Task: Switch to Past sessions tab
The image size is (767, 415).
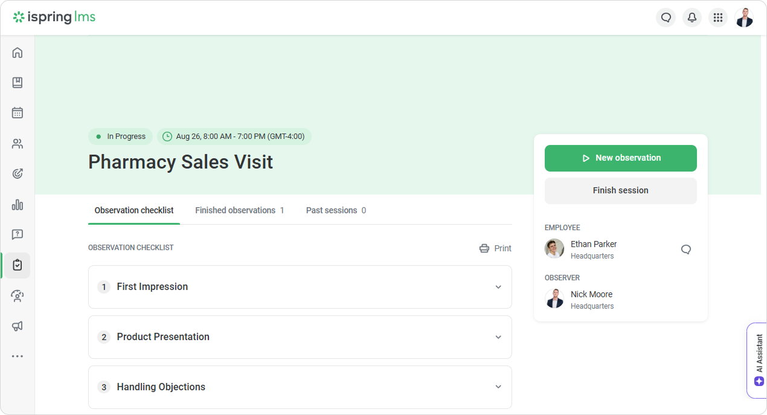Action: click(336, 210)
